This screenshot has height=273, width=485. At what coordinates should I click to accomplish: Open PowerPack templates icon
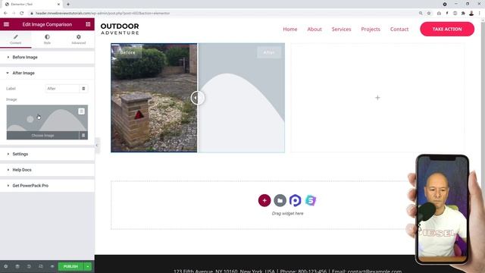[x=296, y=200]
